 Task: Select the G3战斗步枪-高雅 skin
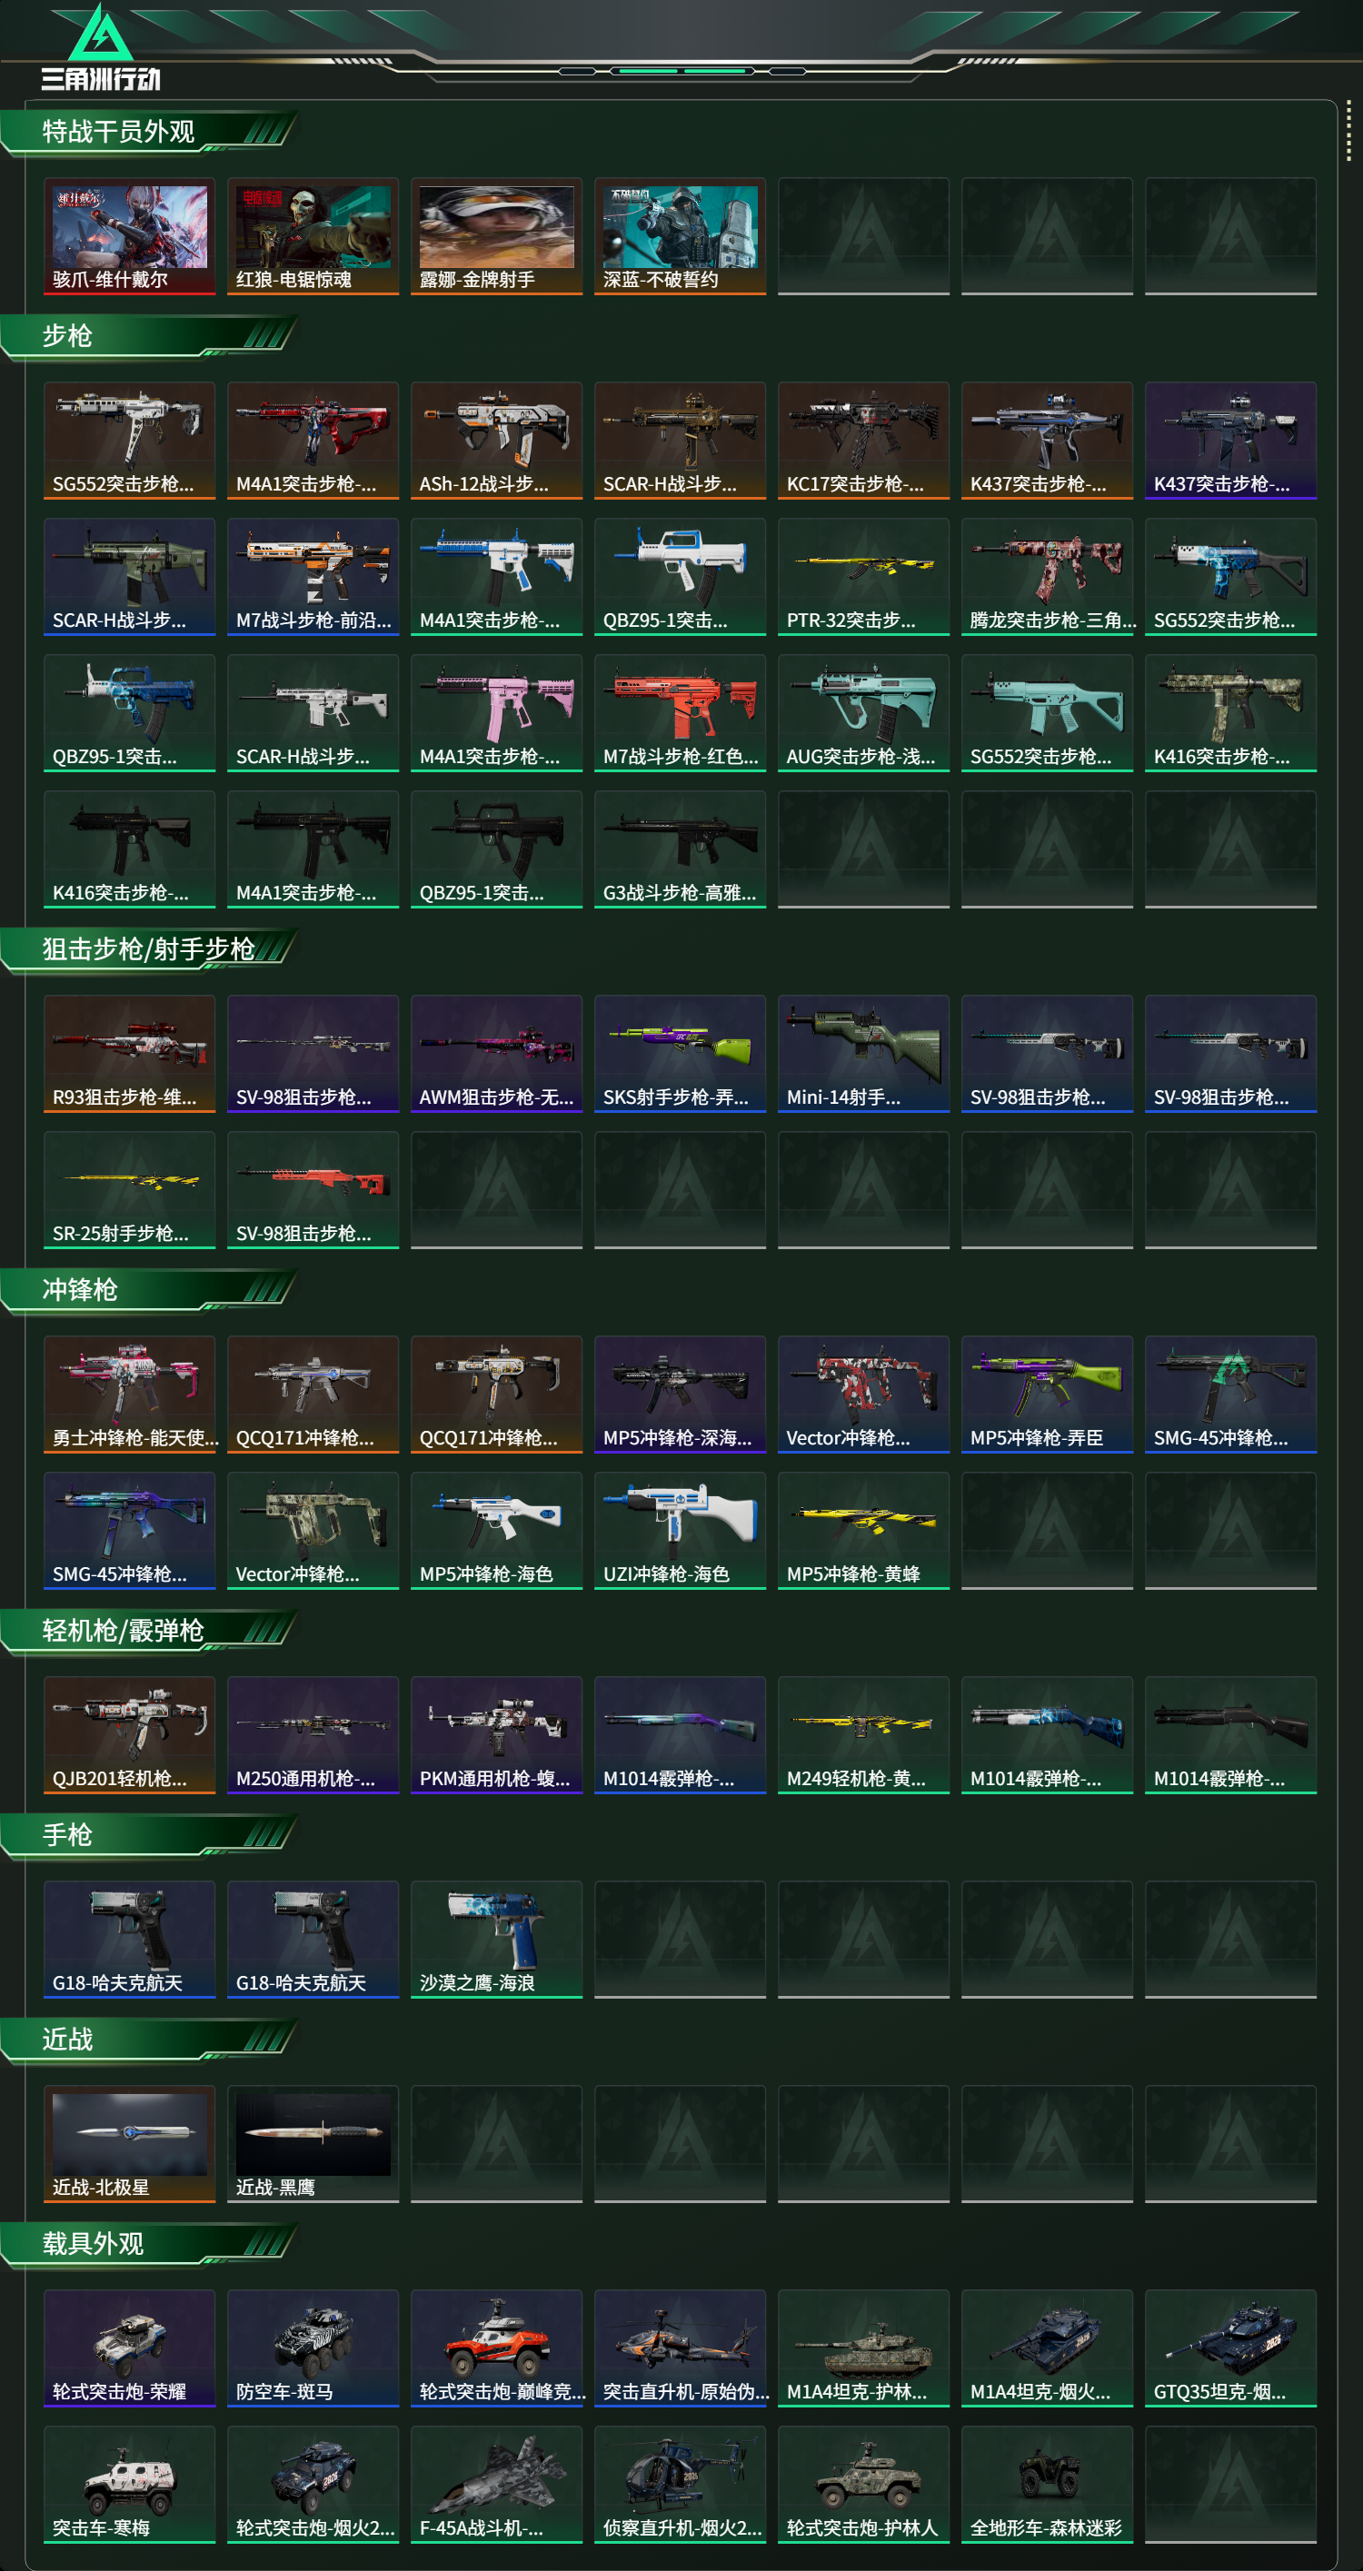680,849
